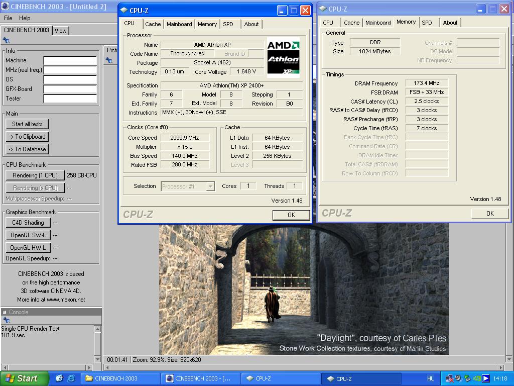Image resolution: width=514 pixels, height=386 pixels.
Task: Click the DRAM Frequency value 173.4 MHz
Action: coord(426,83)
